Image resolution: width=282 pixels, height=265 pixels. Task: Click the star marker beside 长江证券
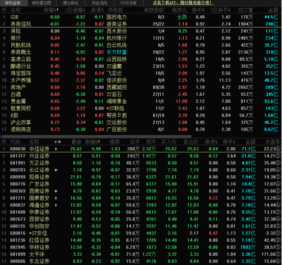point(56,170)
